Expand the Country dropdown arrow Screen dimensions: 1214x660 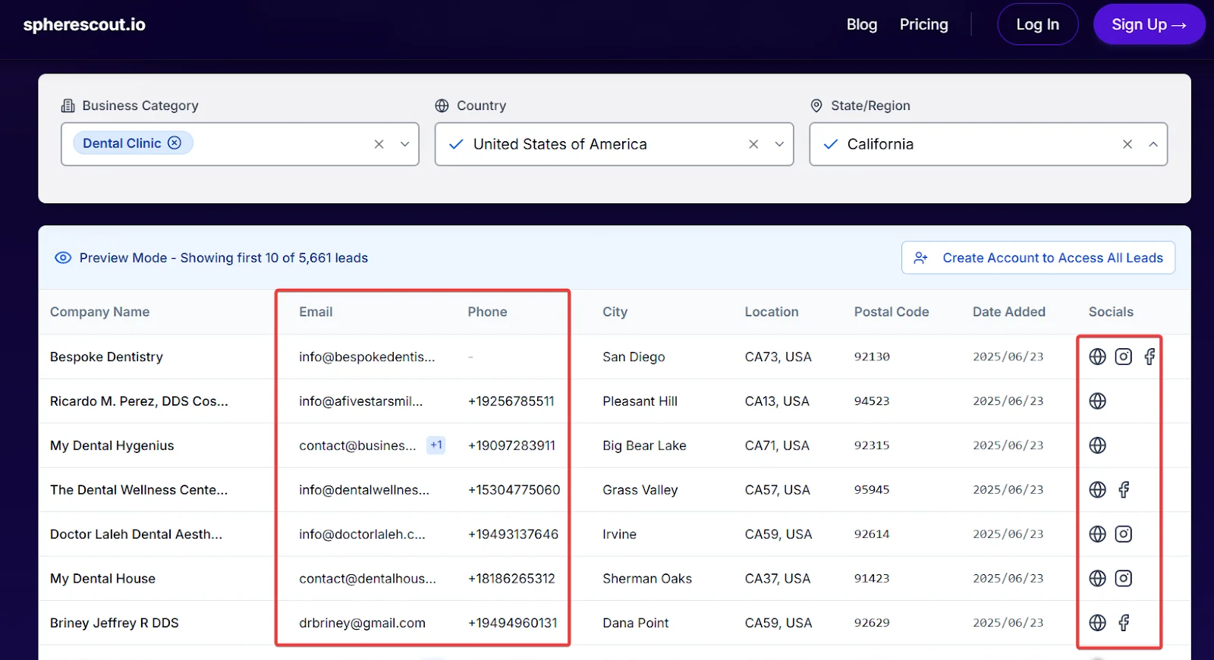[x=779, y=144]
